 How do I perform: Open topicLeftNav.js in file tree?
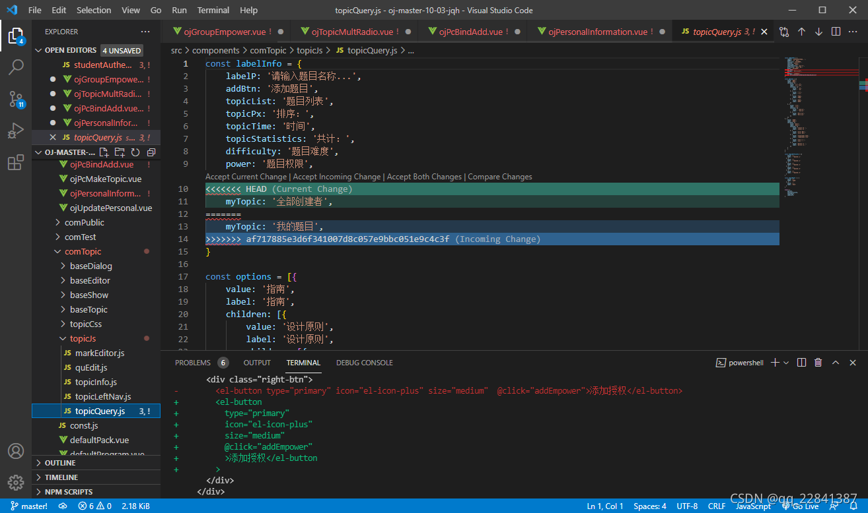103,396
